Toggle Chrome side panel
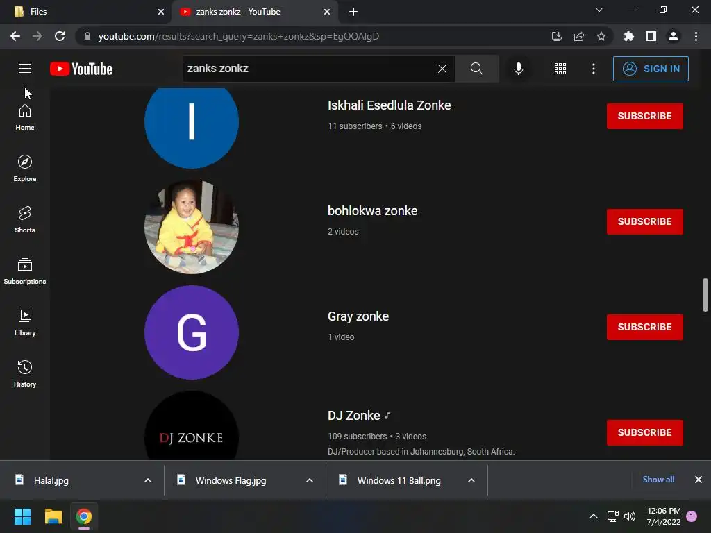Image resolution: width=711 pixels, height=533 pixels. coord(651,36)
